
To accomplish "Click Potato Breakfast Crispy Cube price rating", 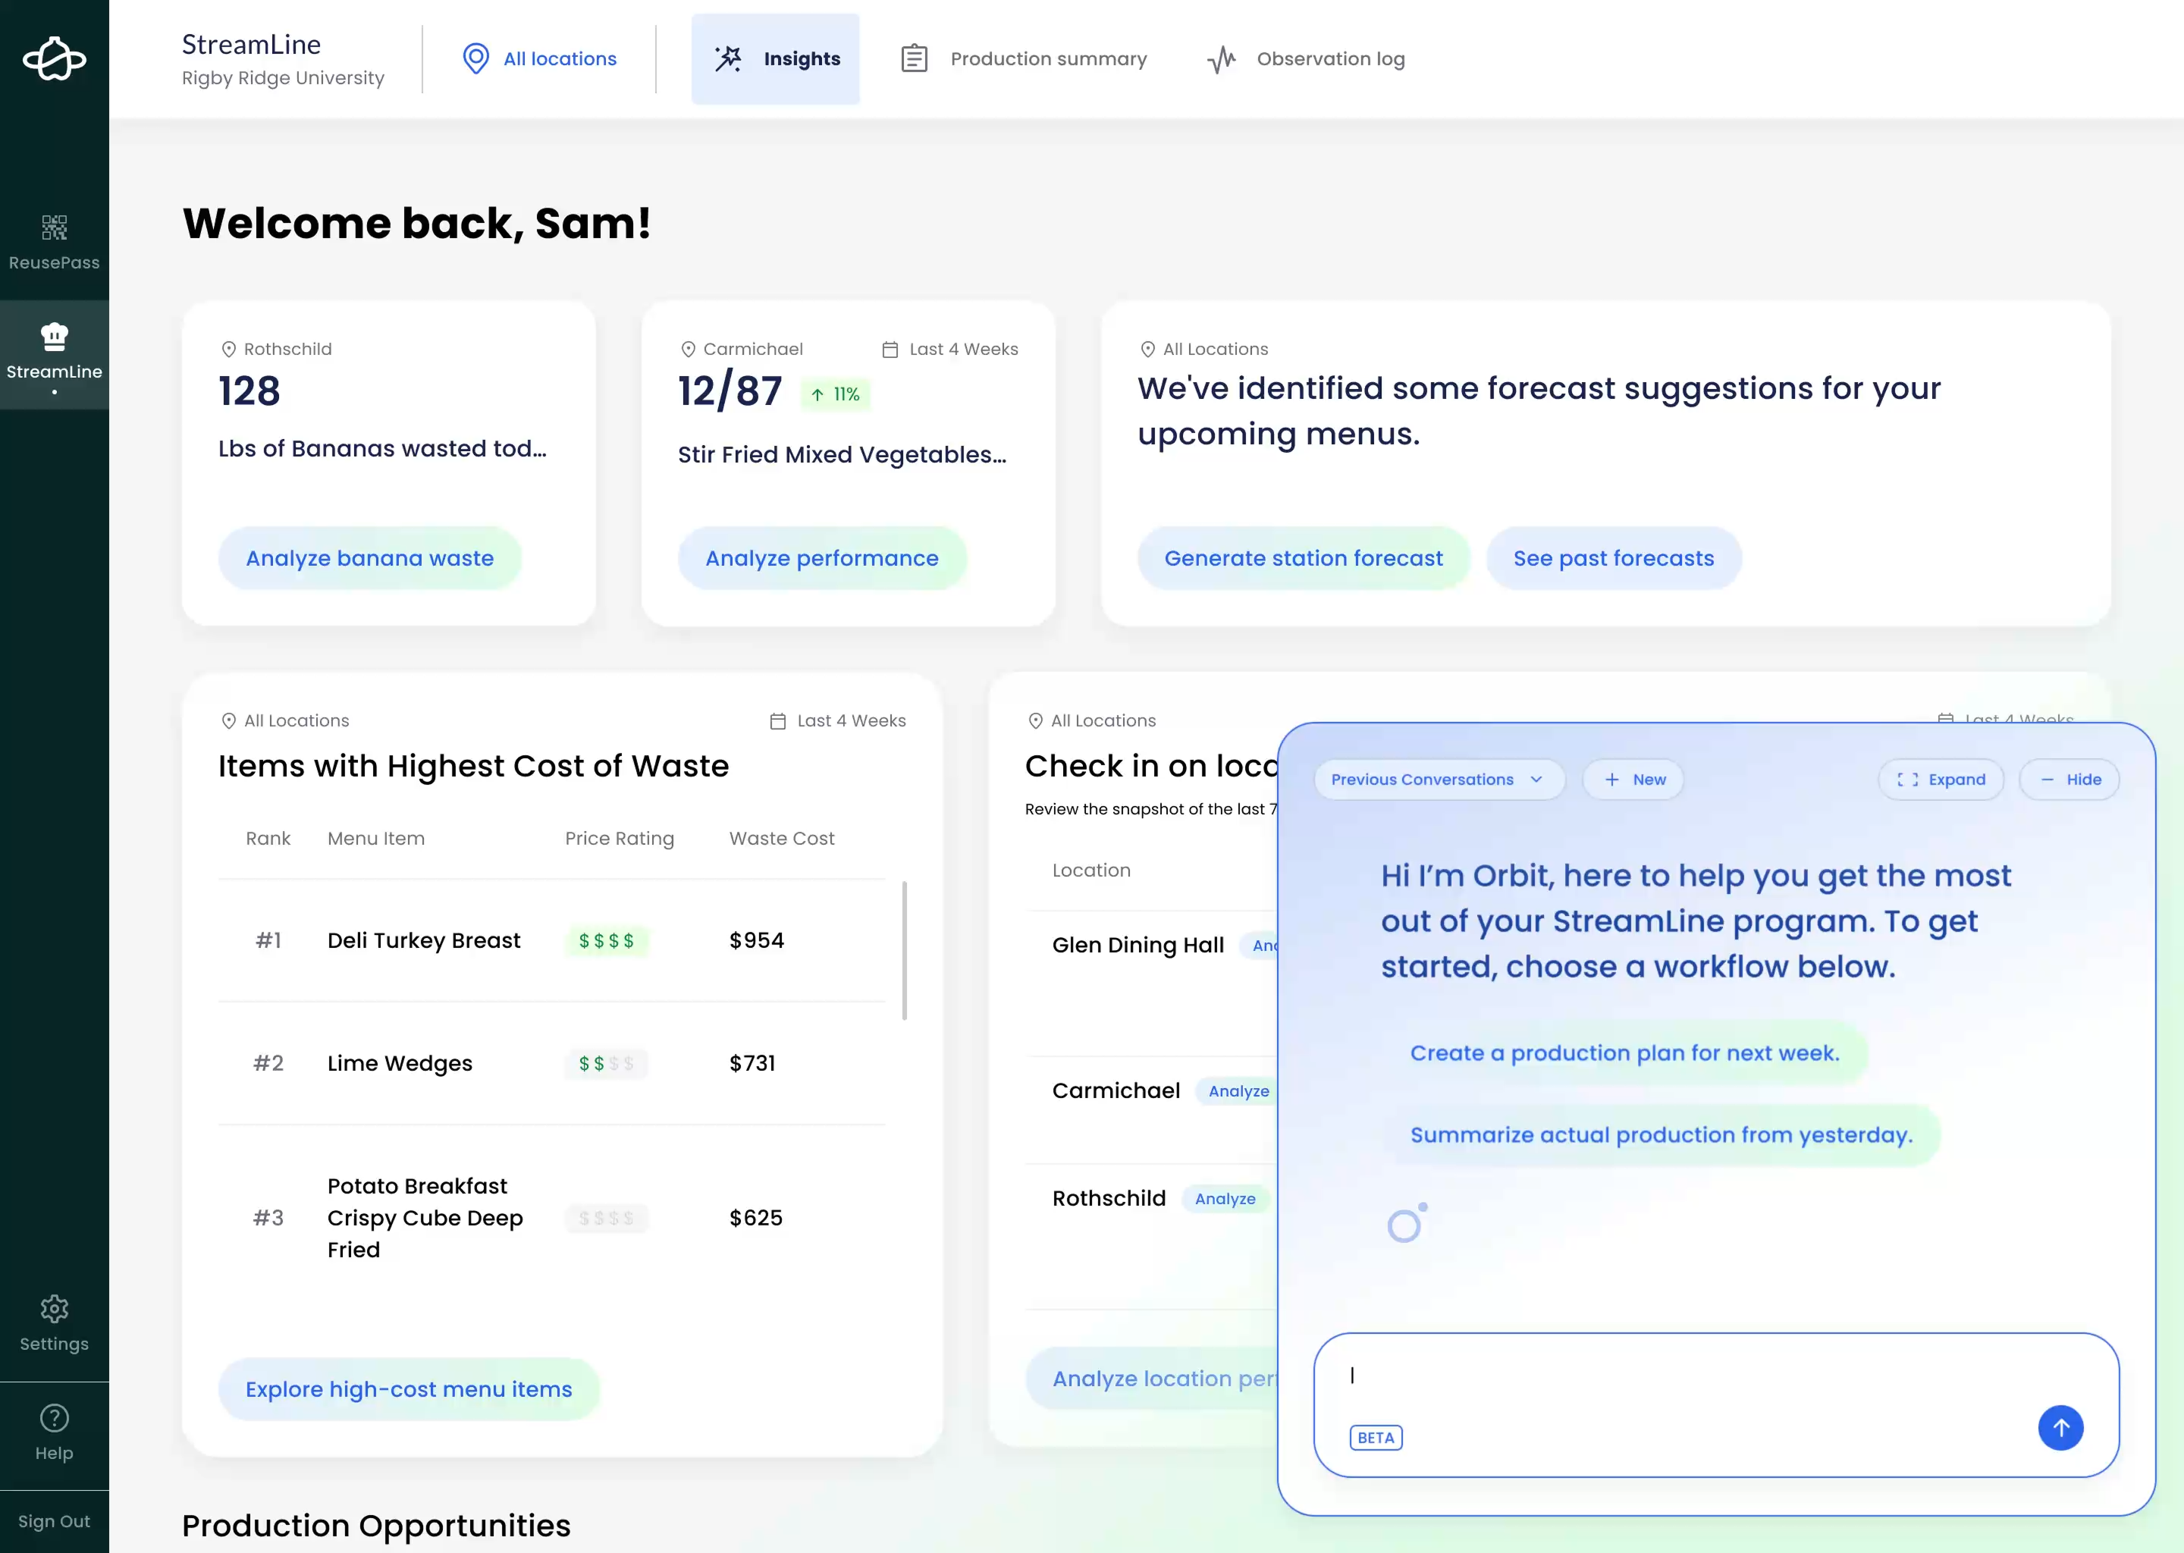I will pyautogui.click(x=606, y=1217).
